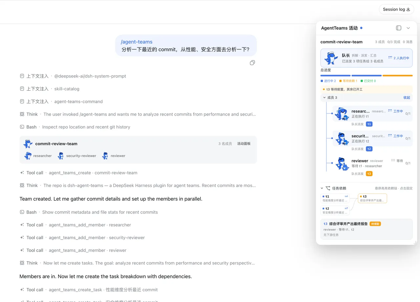The width and height of the screenshot is (420, 302).
Task: Click sparkle icon for add_member · reviewer
Action: coord(22,250)
